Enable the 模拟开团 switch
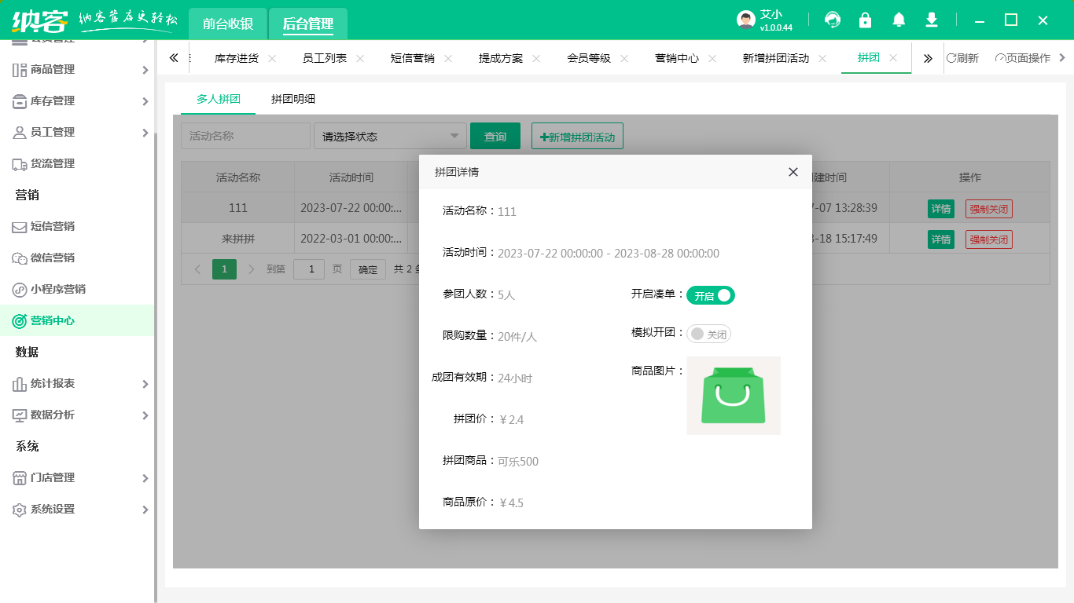This screenshot has height=603, width=1074. (708, 334)
